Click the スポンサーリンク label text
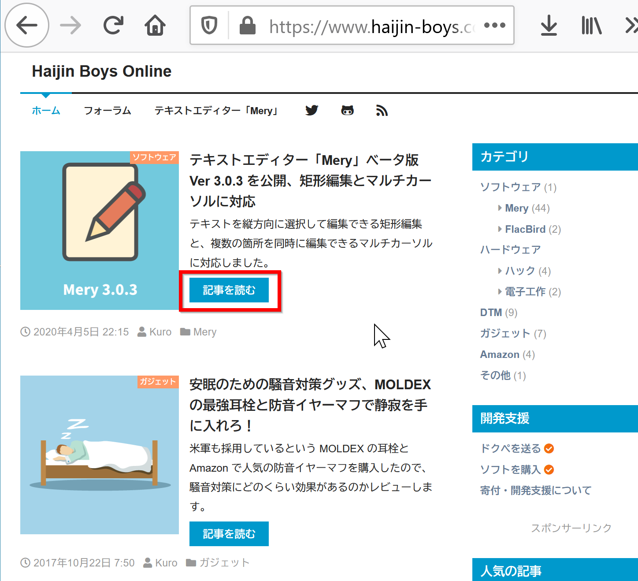638x581 pixels. tap(571, 528)
